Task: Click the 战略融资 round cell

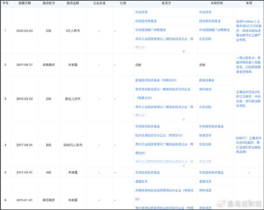Action: (x=49, y=65)
